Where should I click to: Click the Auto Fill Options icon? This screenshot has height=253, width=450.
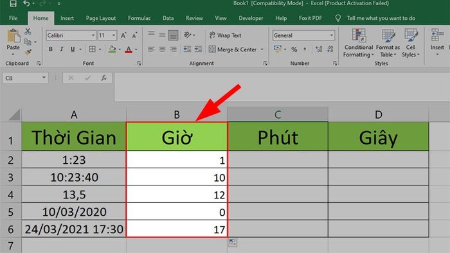point(233,242)
